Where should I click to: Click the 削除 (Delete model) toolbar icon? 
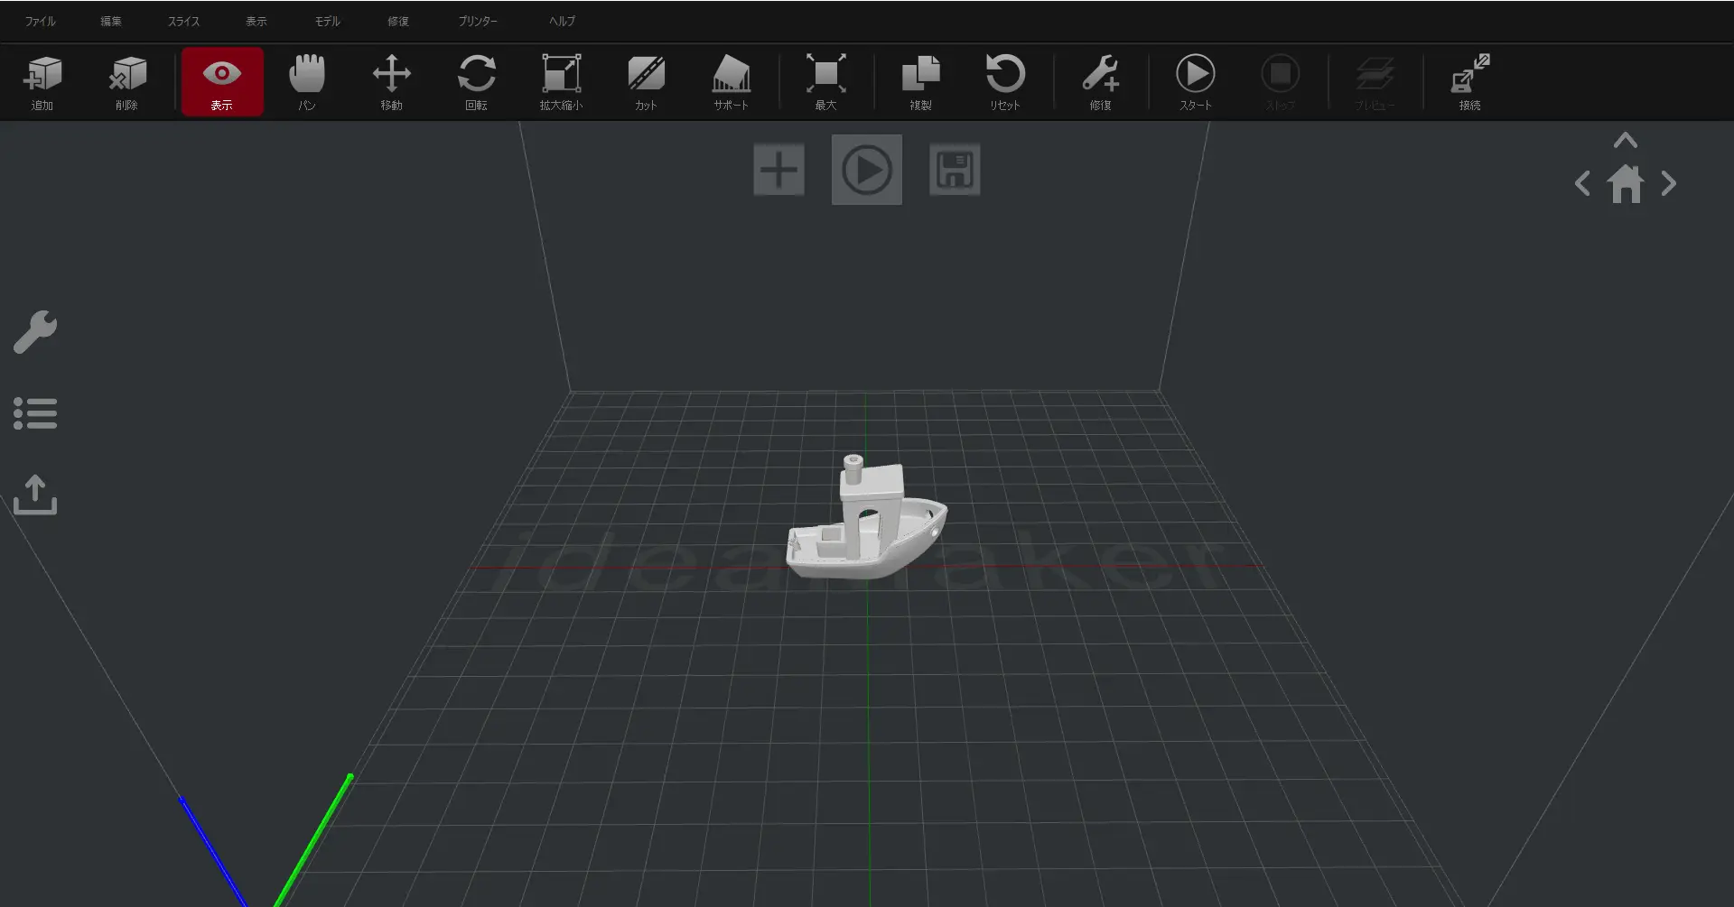[126, 81]
